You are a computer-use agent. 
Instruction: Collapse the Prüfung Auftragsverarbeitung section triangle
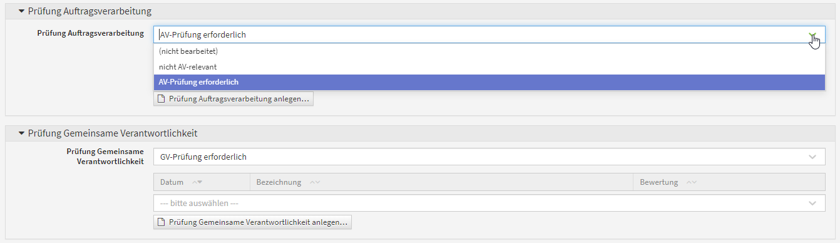tap(21, 11)
